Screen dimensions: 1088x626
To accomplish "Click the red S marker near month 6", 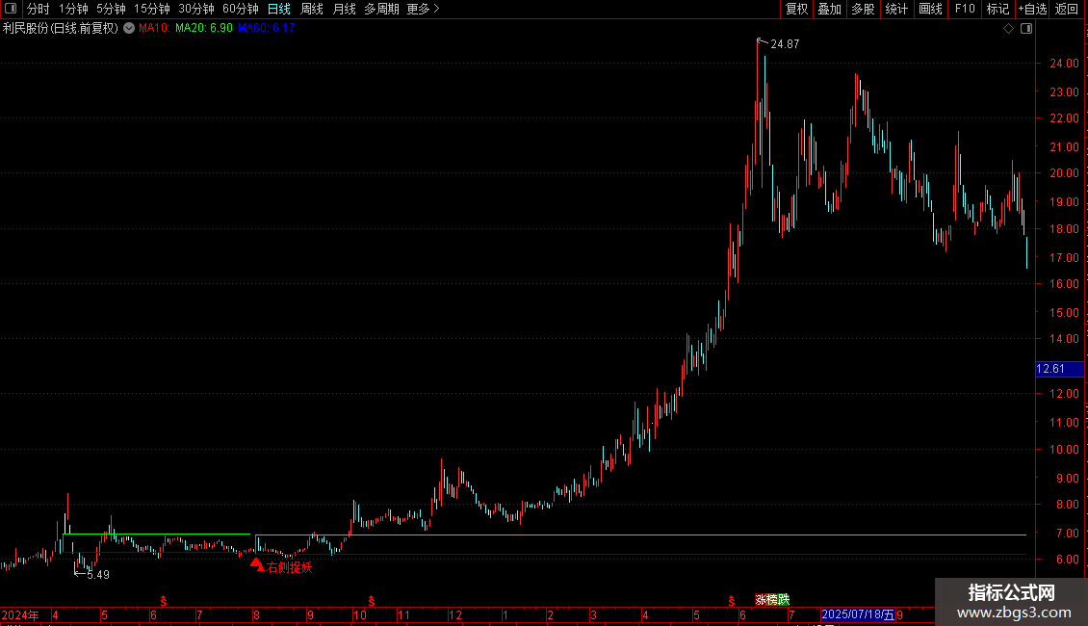I will (164, 600).
